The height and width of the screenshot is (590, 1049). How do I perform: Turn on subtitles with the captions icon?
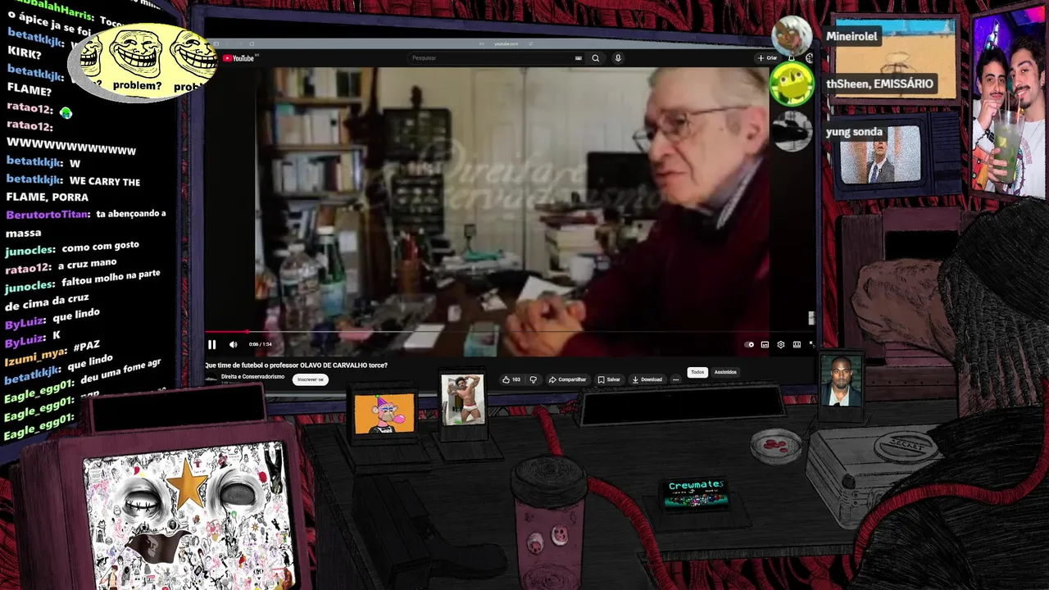point(765,345)
